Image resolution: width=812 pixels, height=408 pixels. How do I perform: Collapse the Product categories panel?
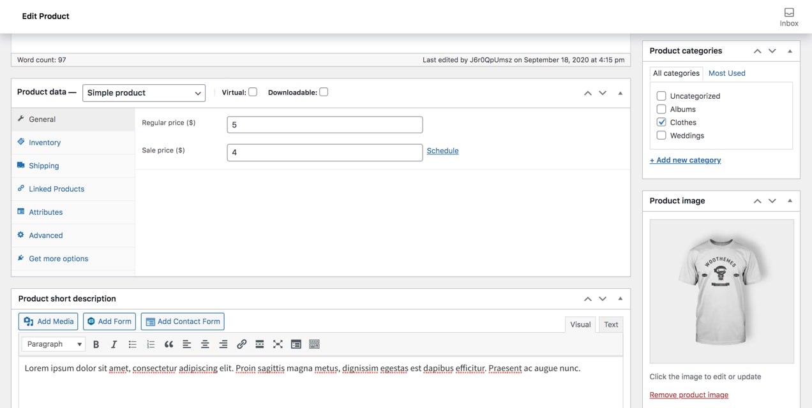(790, 51)
